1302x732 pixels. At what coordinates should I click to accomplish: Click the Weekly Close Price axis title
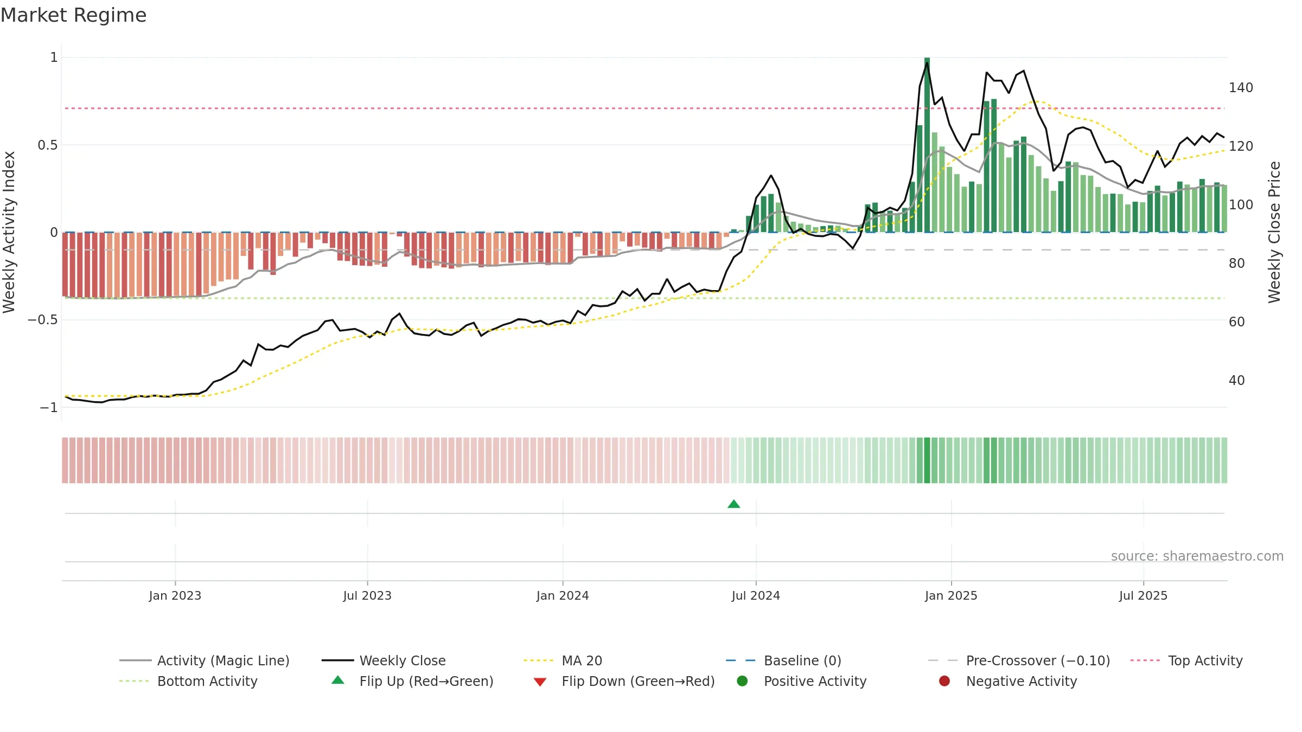1274,232
